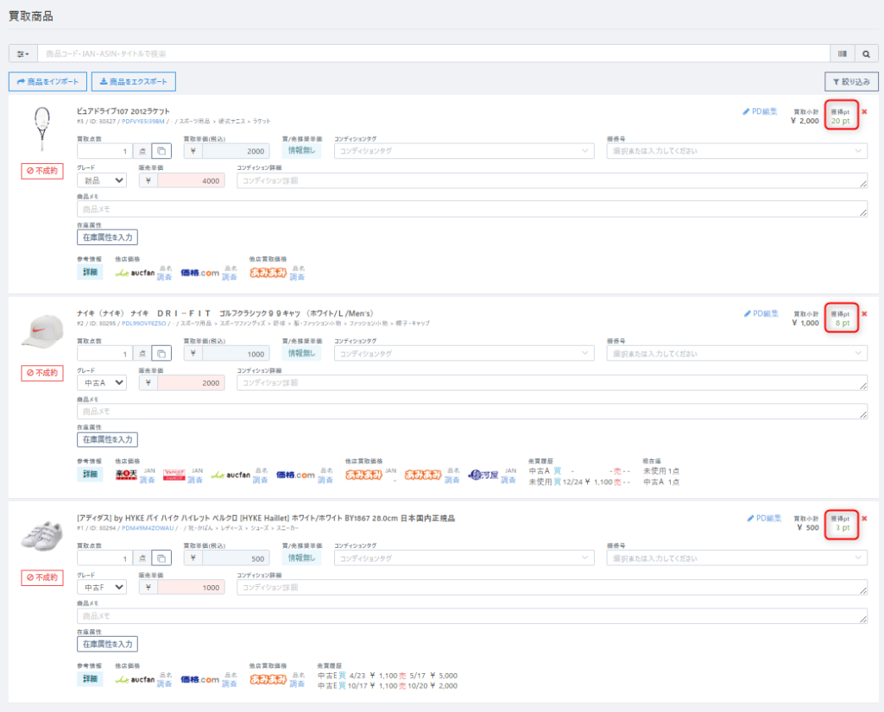The width and height of the screenshot is (884, 712).
Task: Open PD編集 for the Adidas sneakers
Action: [763, 519]
